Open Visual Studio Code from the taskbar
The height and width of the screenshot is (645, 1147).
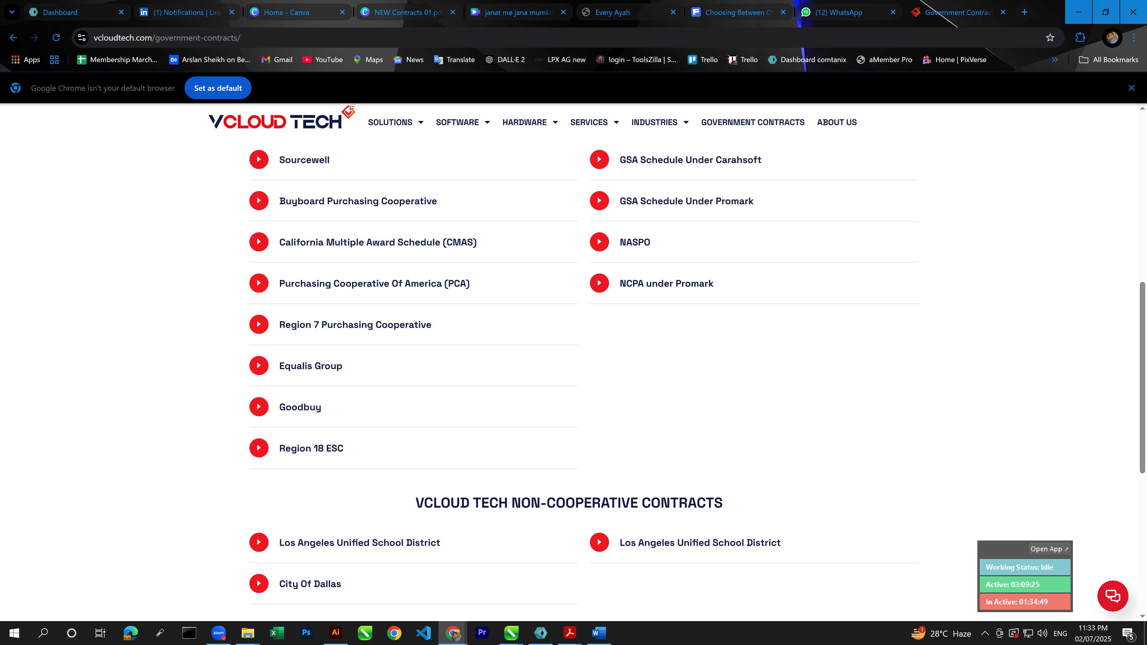423,632
